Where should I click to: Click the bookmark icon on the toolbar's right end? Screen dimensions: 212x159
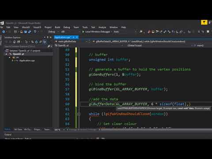pos(208,32)
